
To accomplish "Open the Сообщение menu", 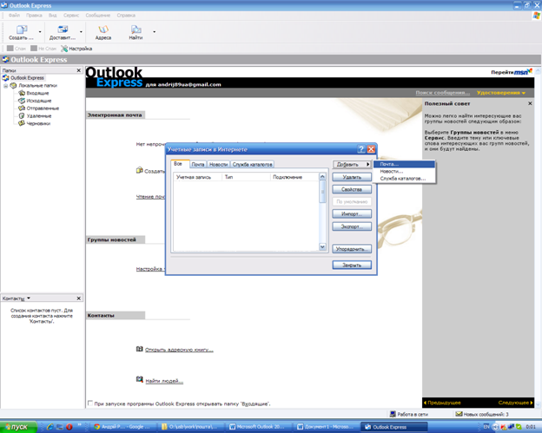I will point(98,16).
